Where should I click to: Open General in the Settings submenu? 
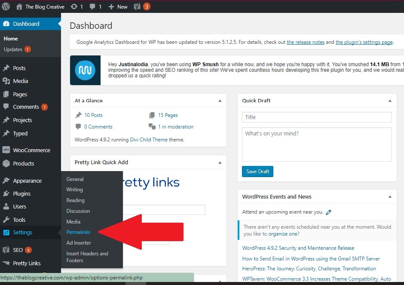(75, 179)
